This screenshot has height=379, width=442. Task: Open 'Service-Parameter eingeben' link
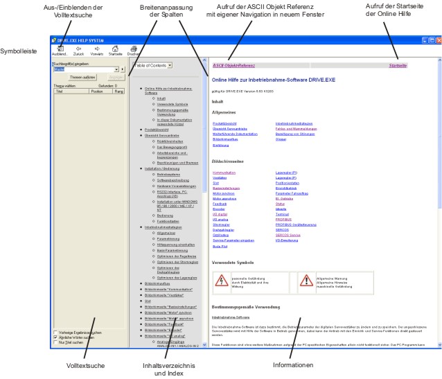tap(233, 240)
